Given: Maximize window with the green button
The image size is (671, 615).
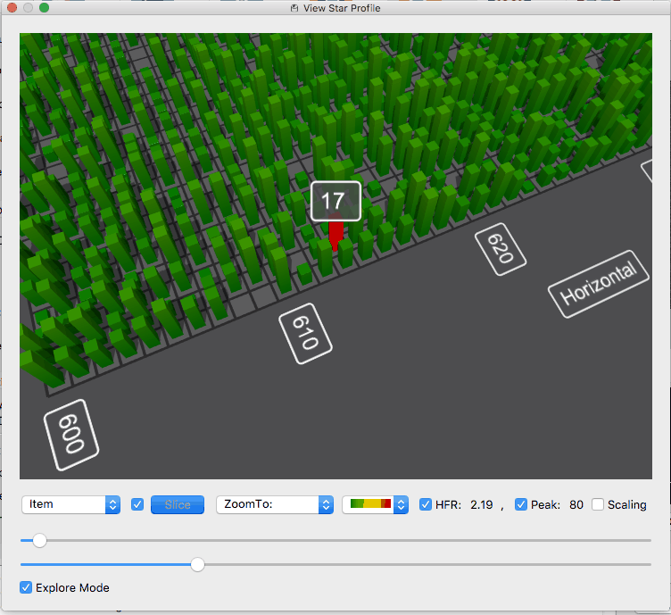Looking at the screenshot, I should [45, 8].
